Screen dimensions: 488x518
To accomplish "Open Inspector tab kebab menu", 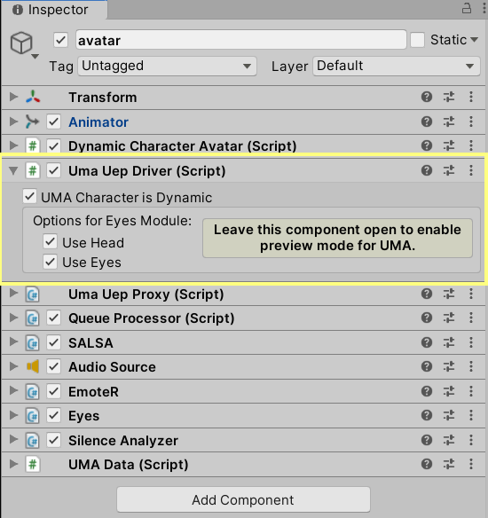I will [484, 8].
